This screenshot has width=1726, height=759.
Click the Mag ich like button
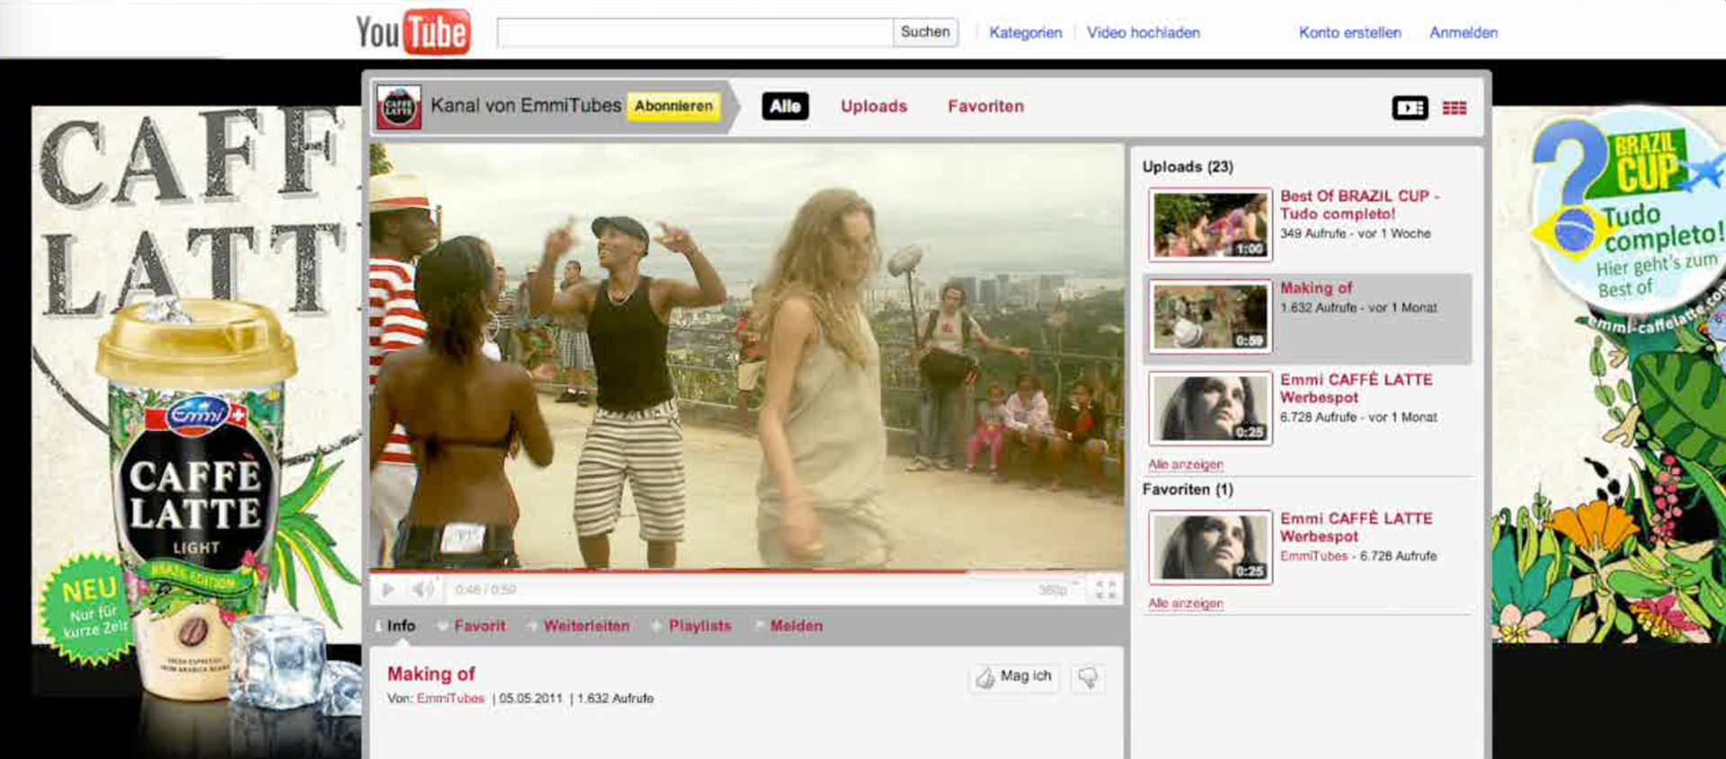[x=1014, y=677]
